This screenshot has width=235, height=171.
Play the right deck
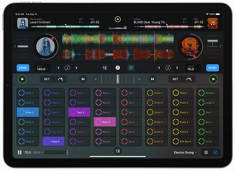pos(213,79)
